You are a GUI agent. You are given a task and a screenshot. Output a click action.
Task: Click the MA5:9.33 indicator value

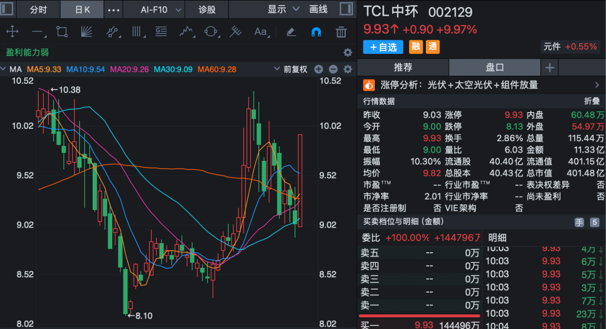pos(44,69)
